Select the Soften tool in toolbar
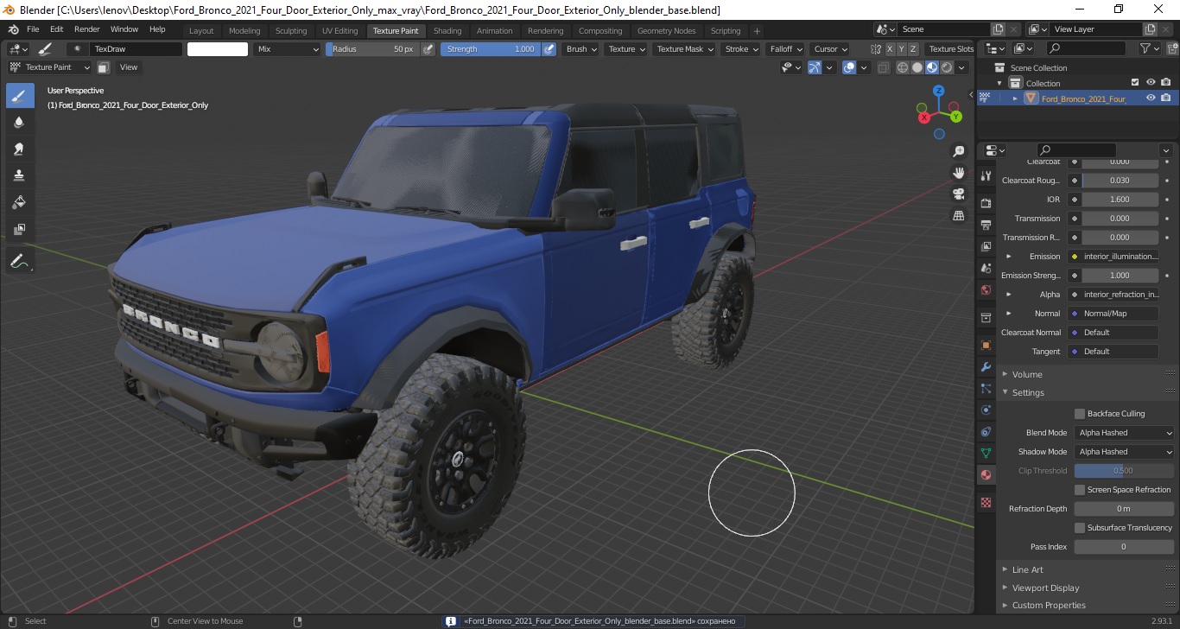 click(20, 122)
